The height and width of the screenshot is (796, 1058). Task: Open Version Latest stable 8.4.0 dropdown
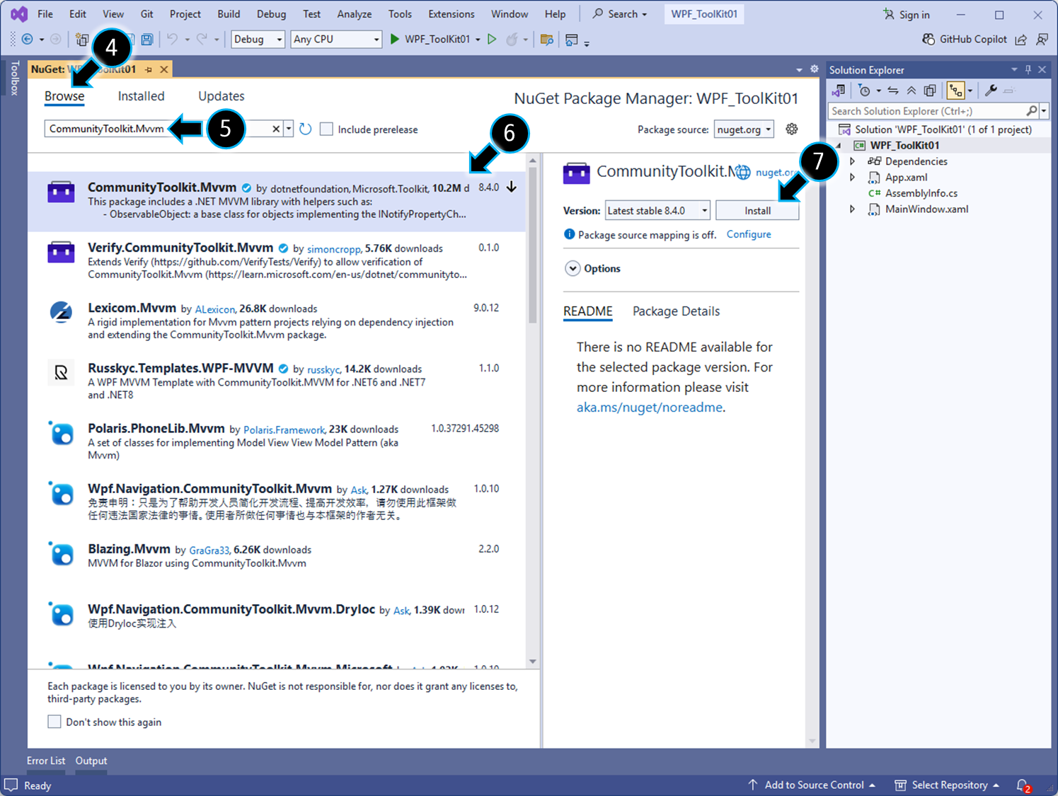pyautogui.click(x=657, y=211)
